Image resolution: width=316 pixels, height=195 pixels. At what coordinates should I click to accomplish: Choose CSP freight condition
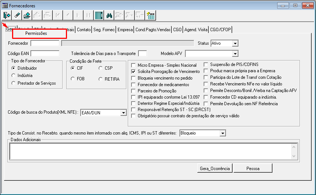click(101, 68)
